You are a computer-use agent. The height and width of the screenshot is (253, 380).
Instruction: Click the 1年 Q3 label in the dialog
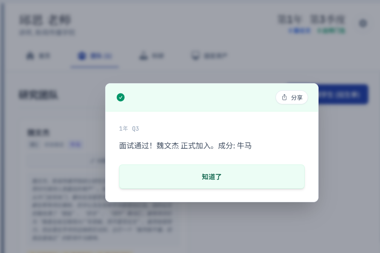(x=129, y=128)
